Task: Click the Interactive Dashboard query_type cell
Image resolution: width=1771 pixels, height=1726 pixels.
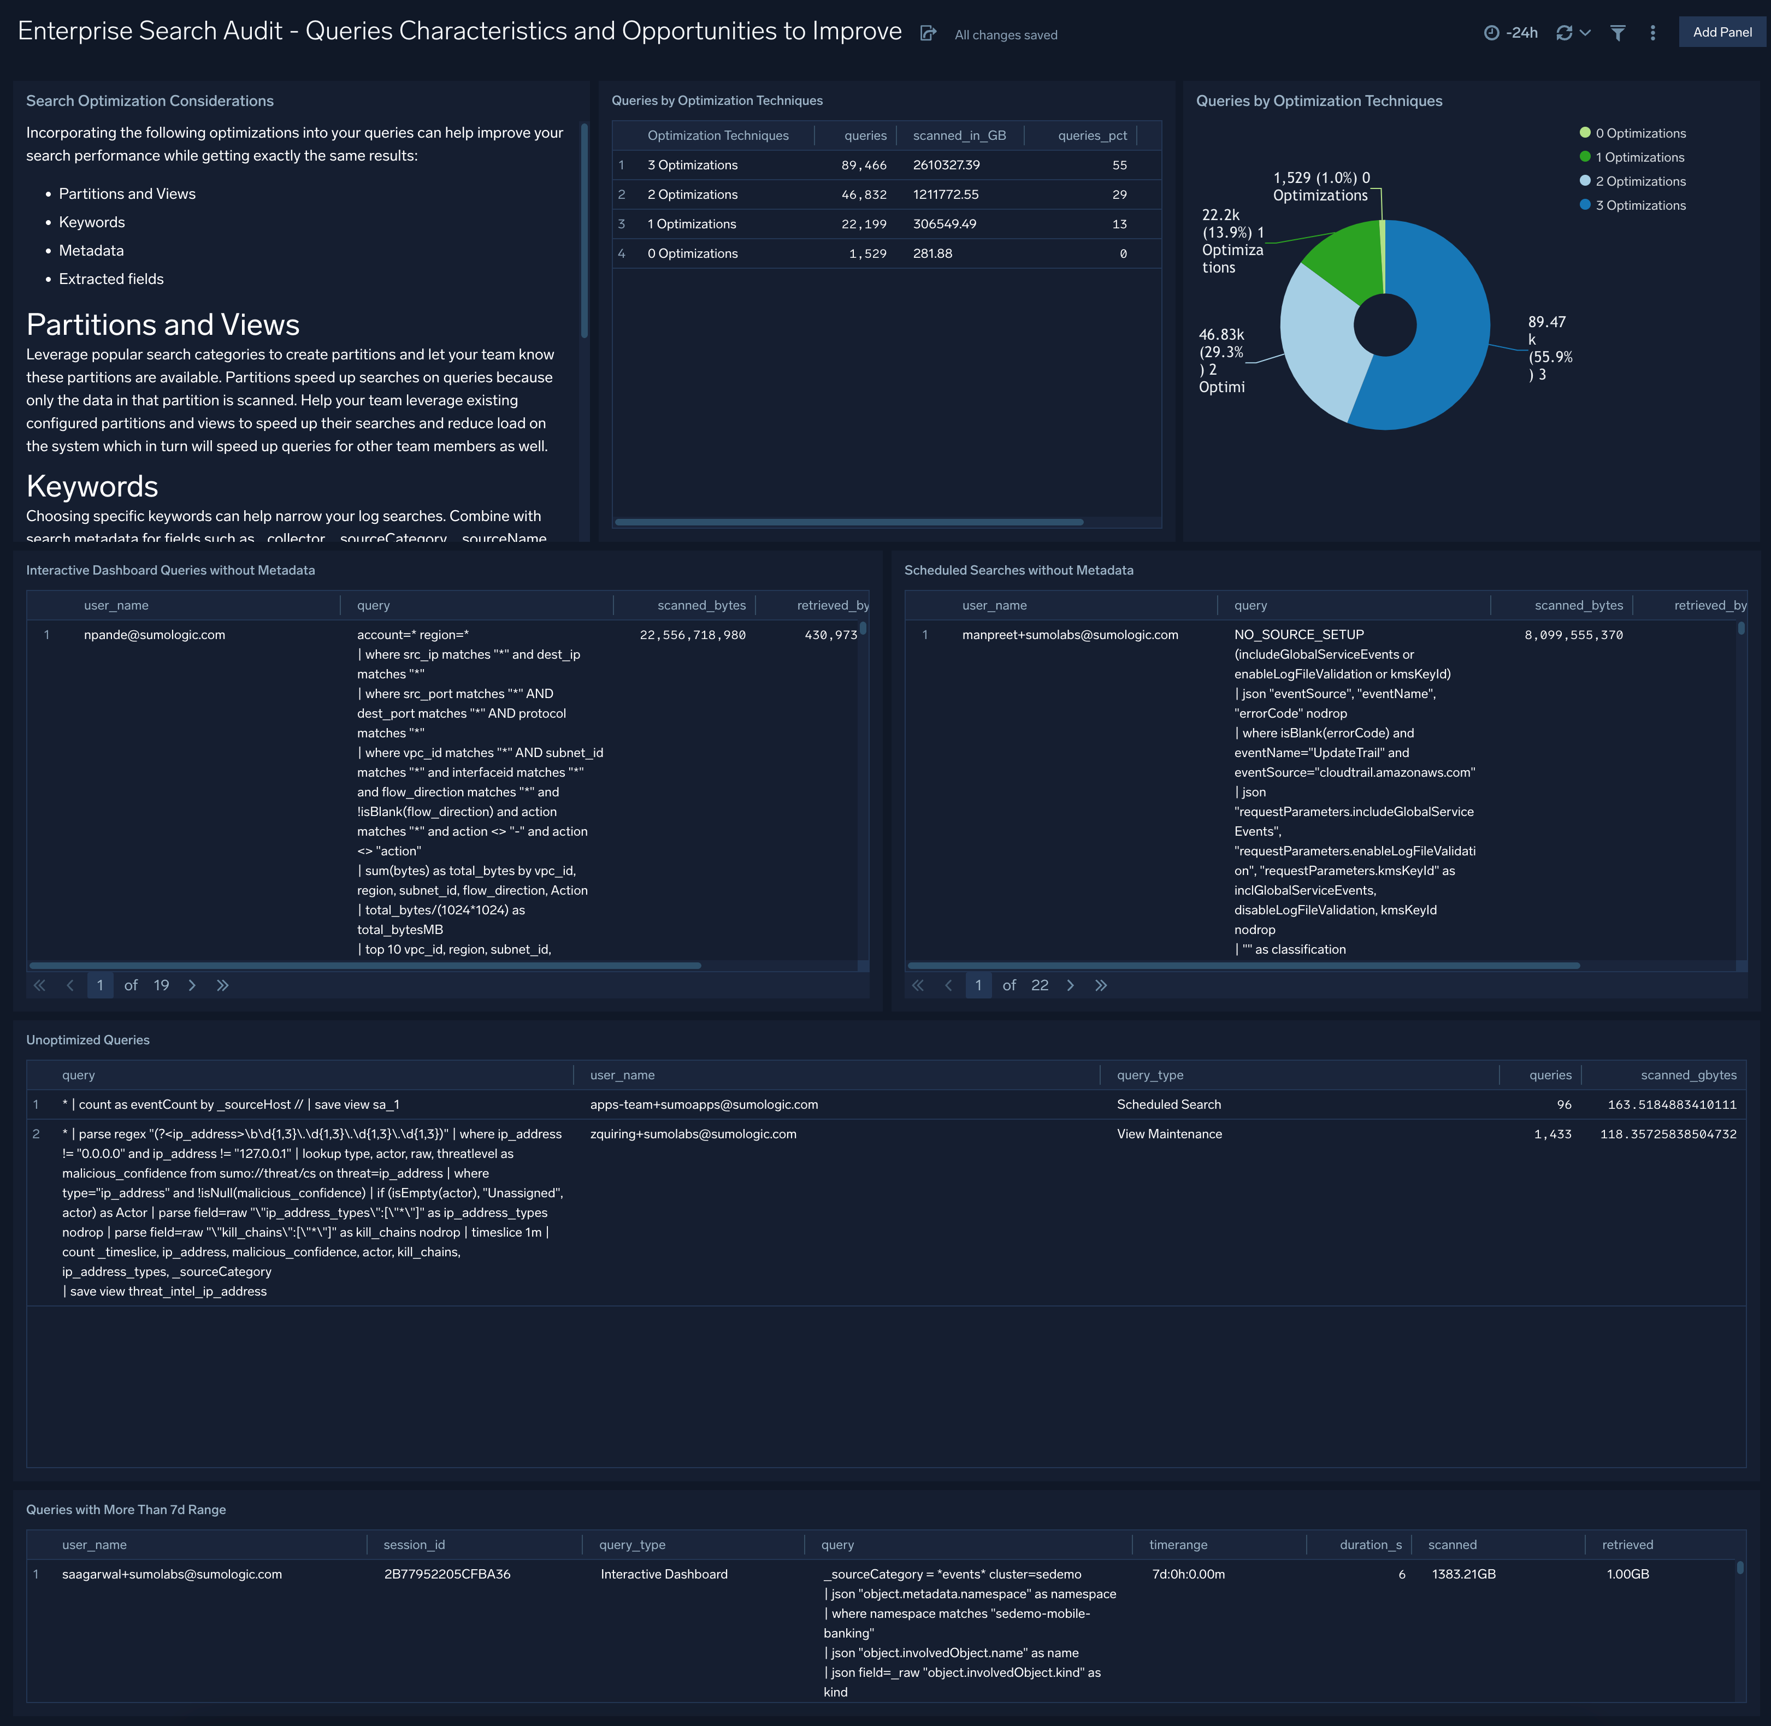Action: pos(664,1575)
